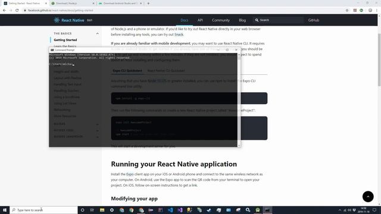This screenshot has height=214, width=381.
Task: Launch Visual Studio Code from the taskbar
Action: (170, 210)
